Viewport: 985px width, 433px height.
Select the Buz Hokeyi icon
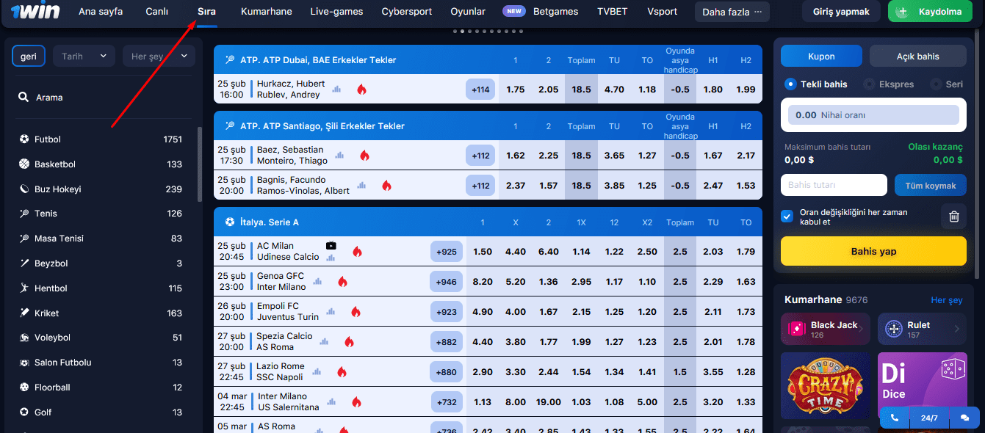tap(24, 189)
